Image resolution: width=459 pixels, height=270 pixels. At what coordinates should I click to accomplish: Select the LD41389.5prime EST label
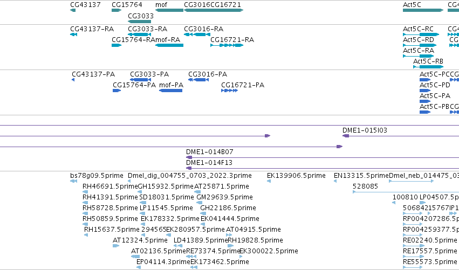point(201,241)
